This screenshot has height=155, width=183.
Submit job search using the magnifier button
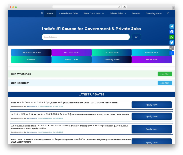136,37
